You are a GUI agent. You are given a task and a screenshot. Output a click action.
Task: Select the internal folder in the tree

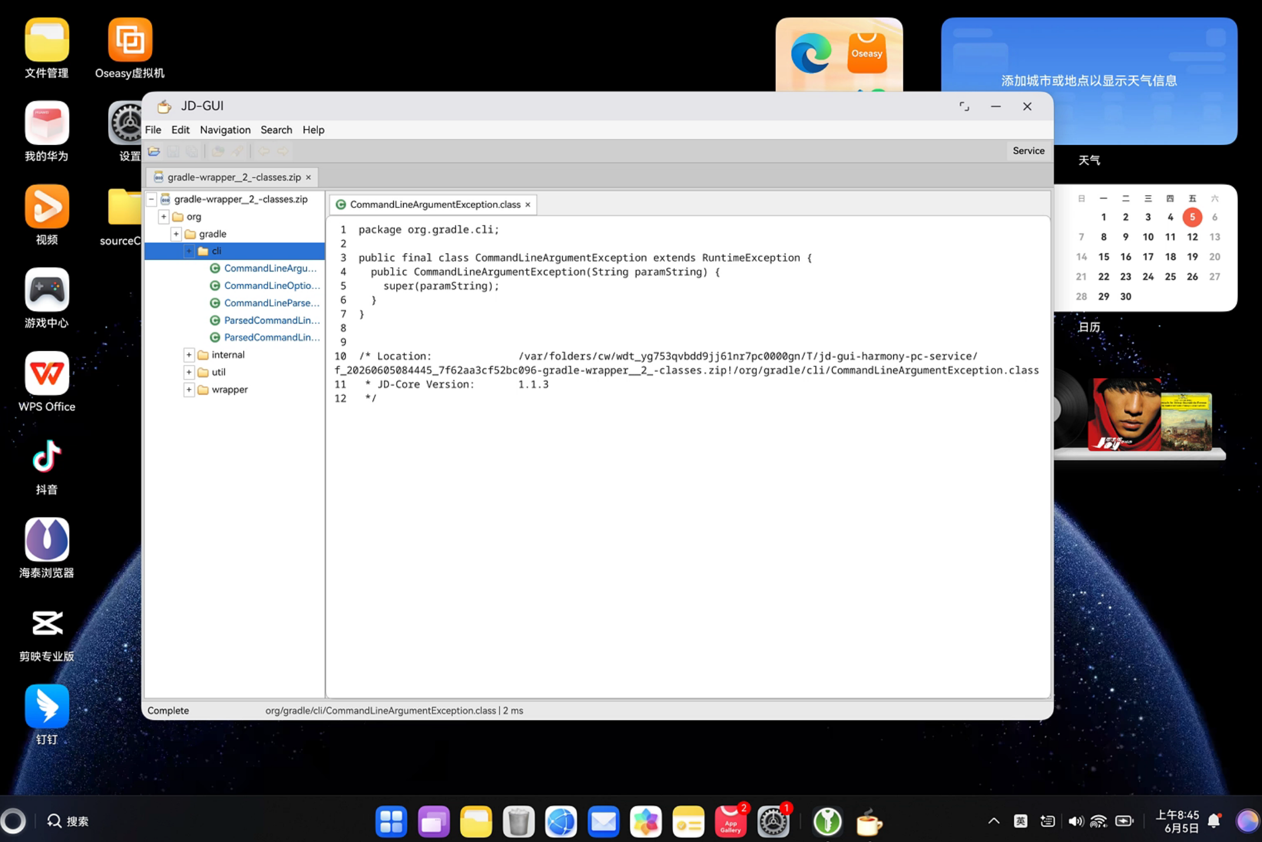coord(228,354)
